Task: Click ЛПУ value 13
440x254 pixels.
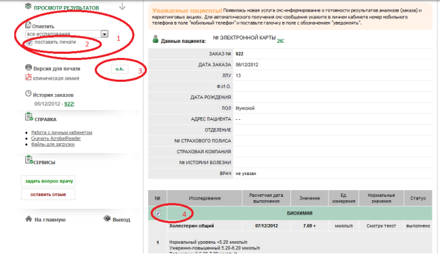Action: (x=238, y=76)
